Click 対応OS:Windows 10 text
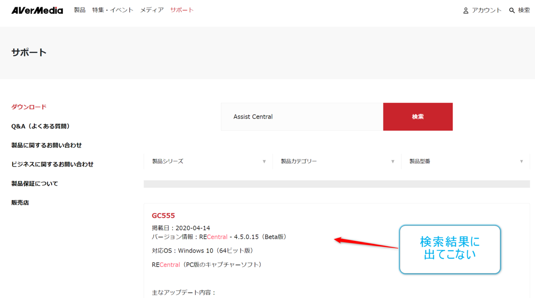This screenshot has width=535, height=298. [x=203, y=251]
